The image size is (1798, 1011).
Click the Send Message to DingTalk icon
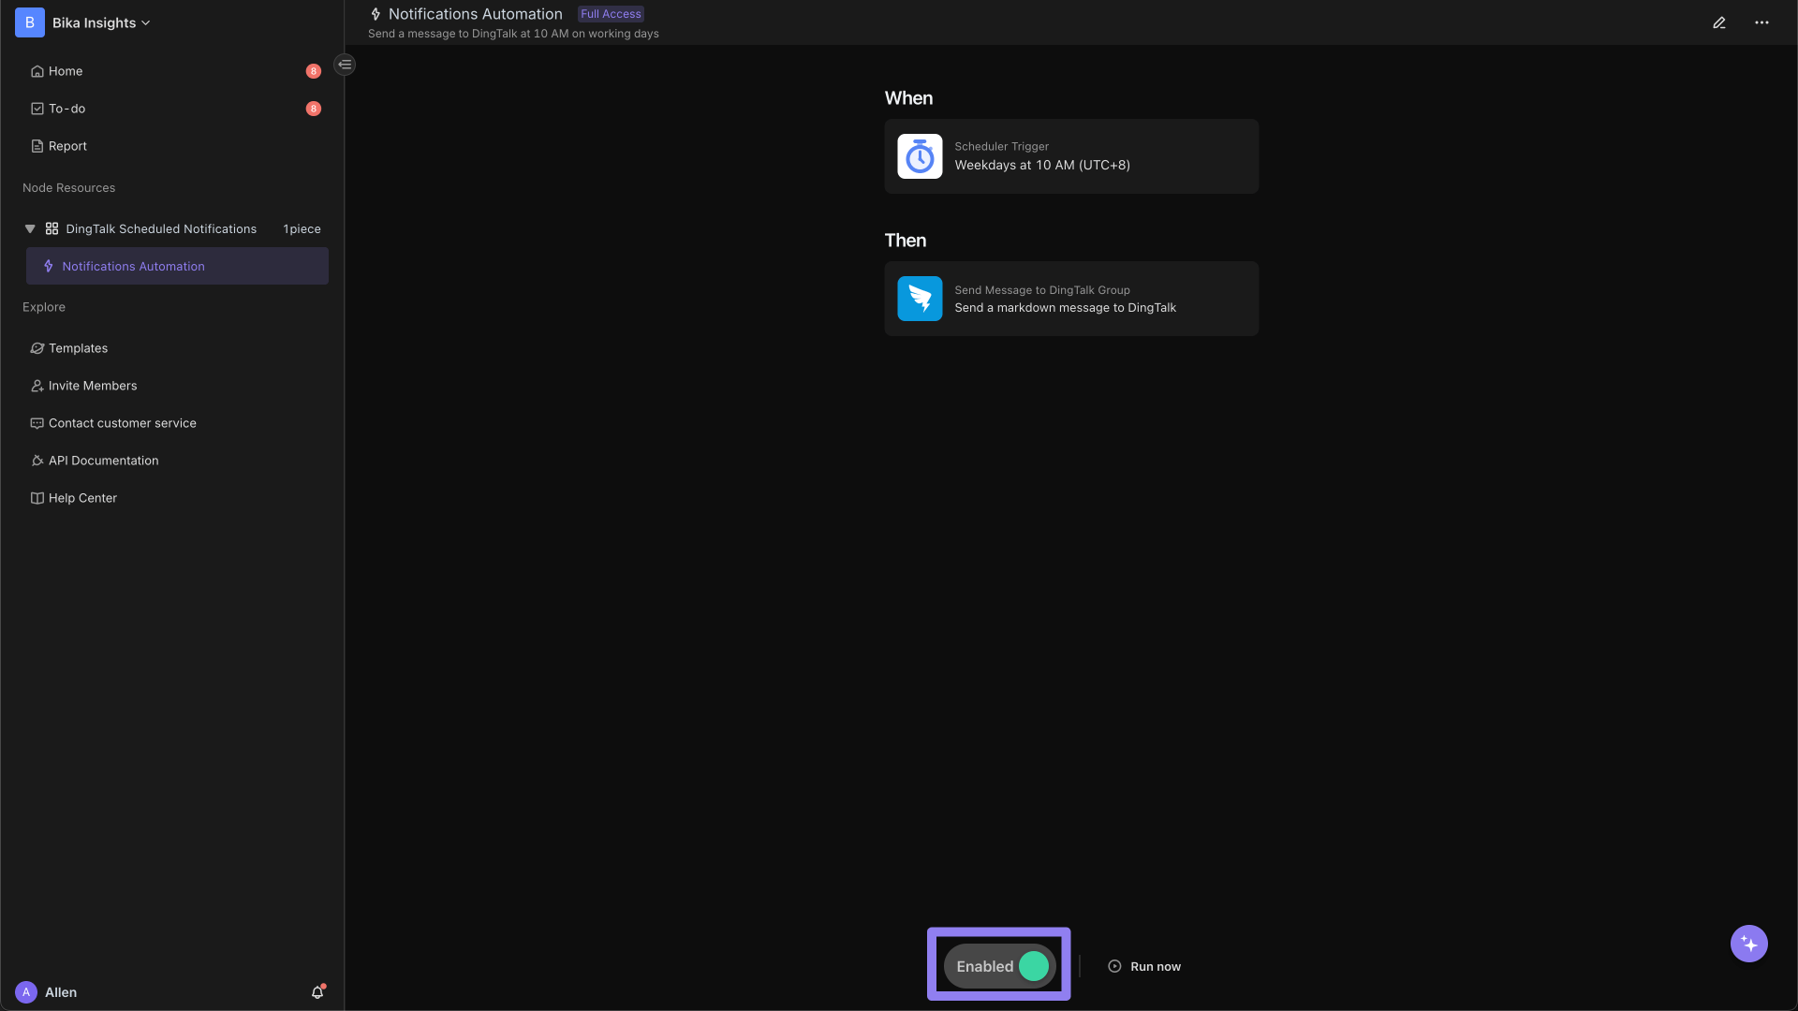(x=920, y=298)
